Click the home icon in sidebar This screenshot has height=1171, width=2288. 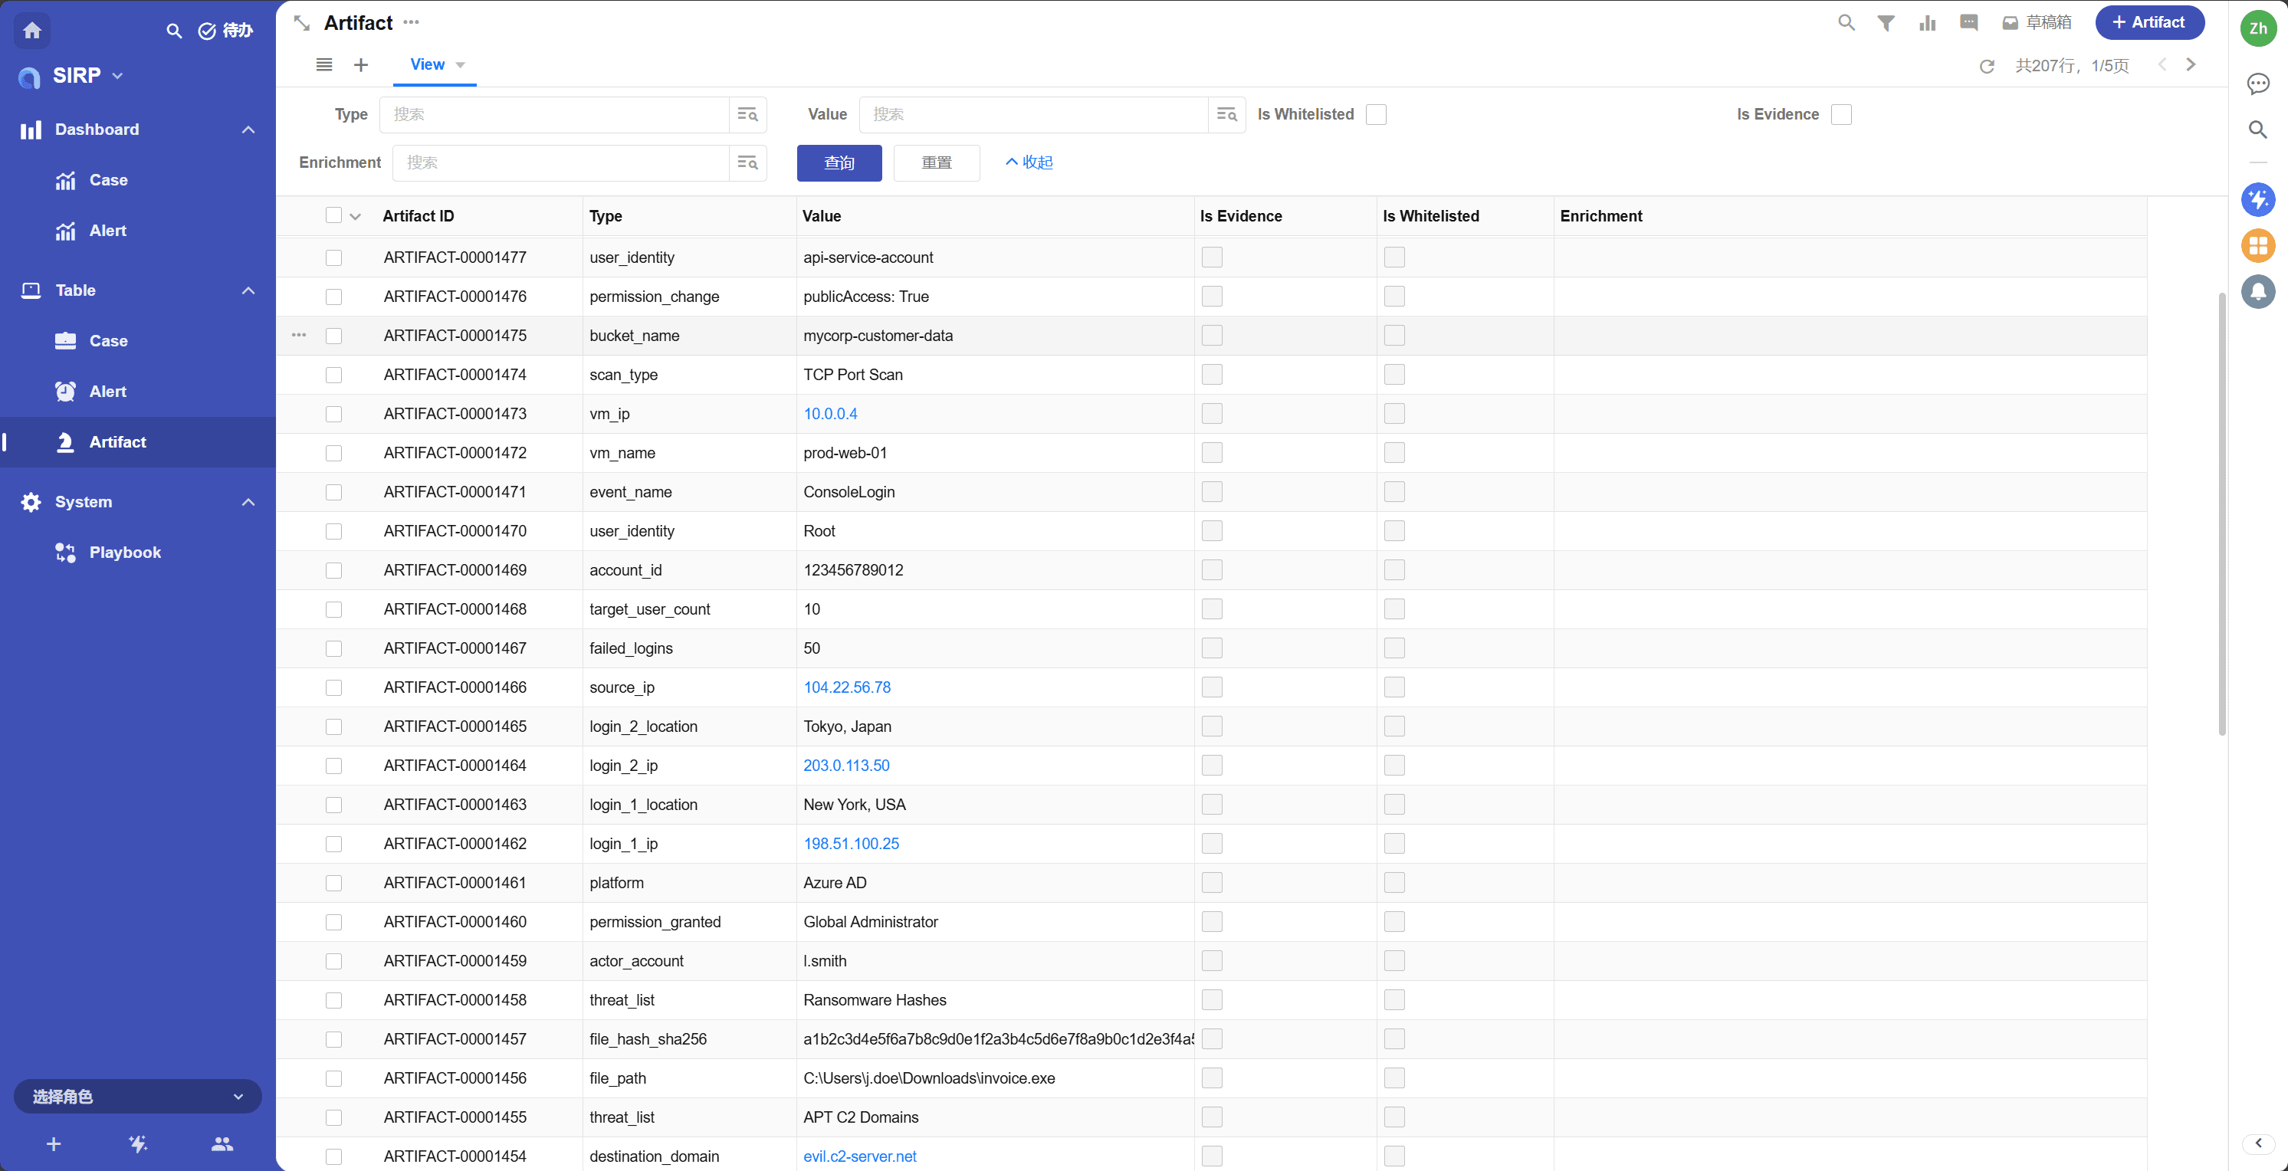(x=33, y=30)
